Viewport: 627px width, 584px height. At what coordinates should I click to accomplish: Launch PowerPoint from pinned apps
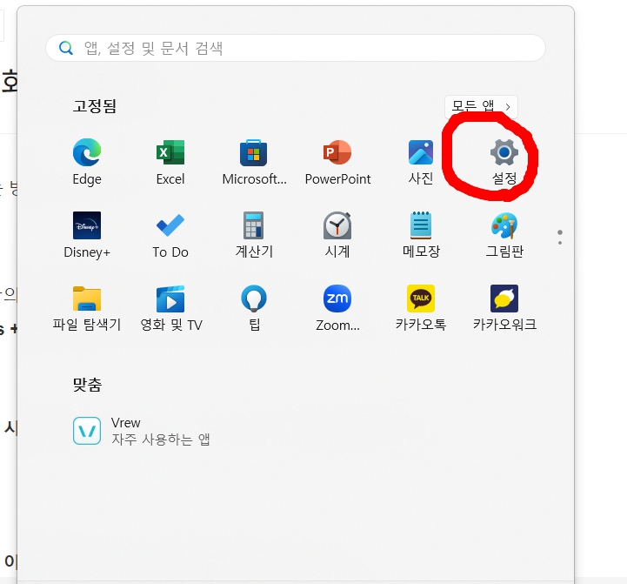coord(337,162)
